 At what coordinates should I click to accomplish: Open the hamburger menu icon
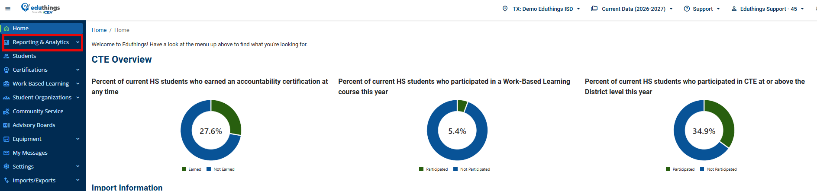(x=8, y=9)
